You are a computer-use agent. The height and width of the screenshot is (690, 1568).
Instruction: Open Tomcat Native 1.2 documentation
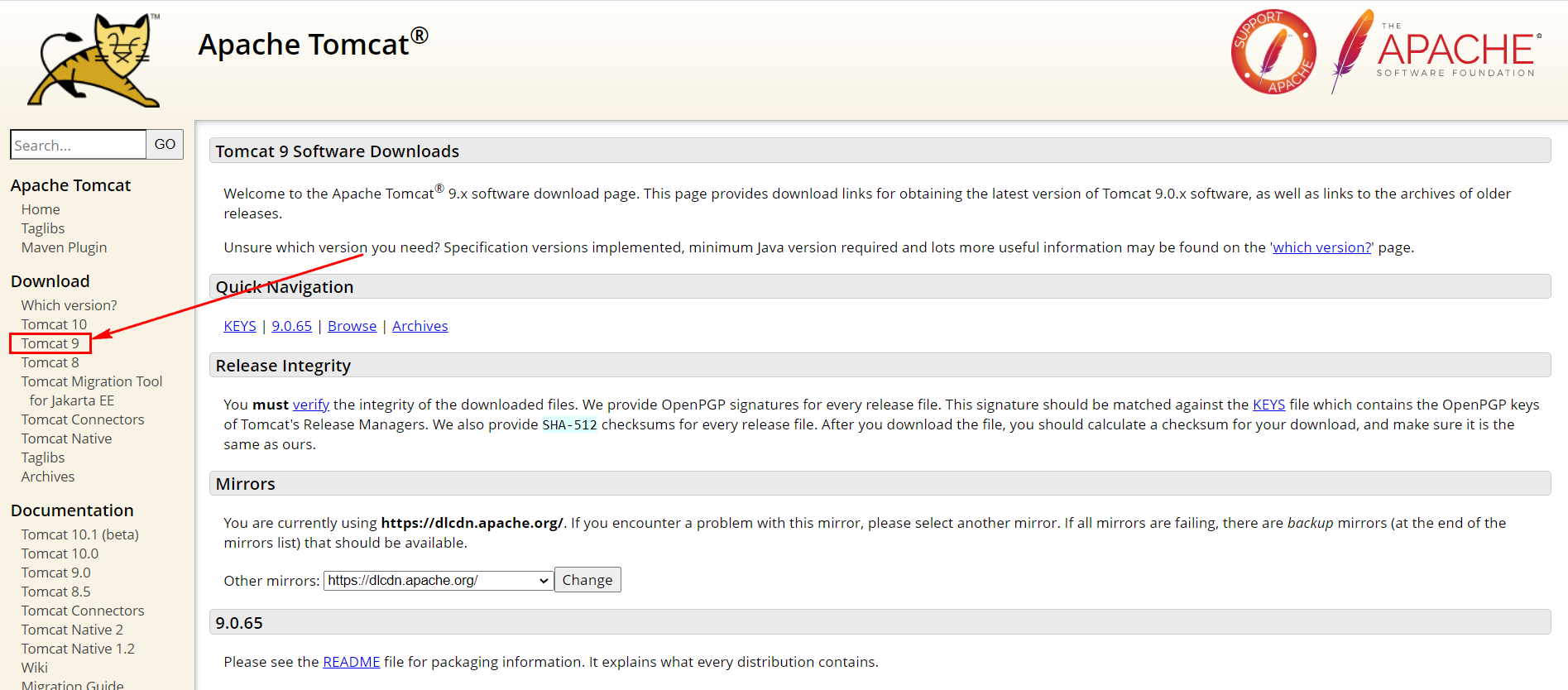[x=78, y=649]
